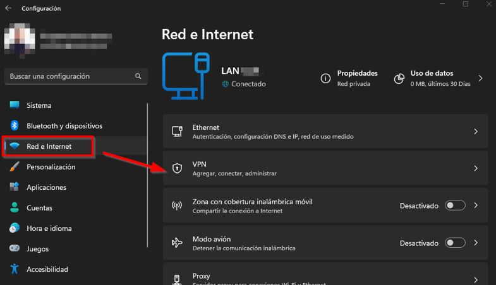496x285 pixels.
Task: Click the mobile hotspot signal icon
Action: click(x=177, y=206)
